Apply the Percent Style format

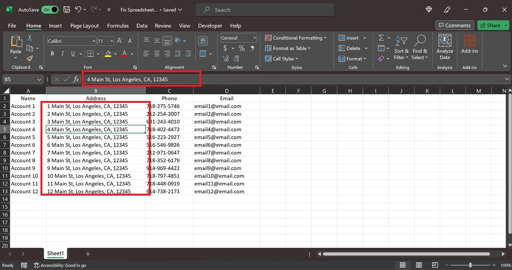[x=242, y=48]
